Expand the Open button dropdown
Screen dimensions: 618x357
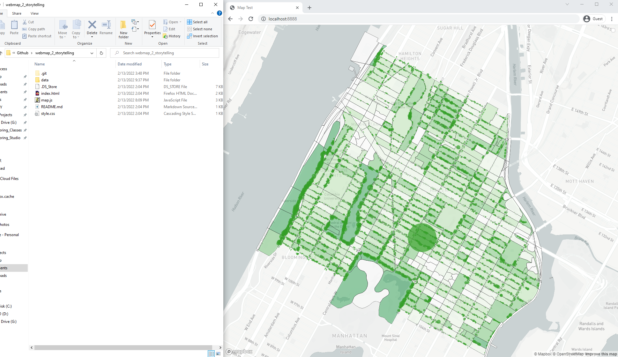[181, 22]
